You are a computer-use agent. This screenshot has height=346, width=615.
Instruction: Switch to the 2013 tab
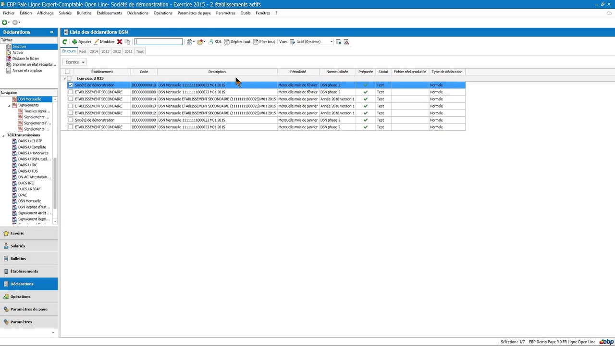tap(105, 51)
